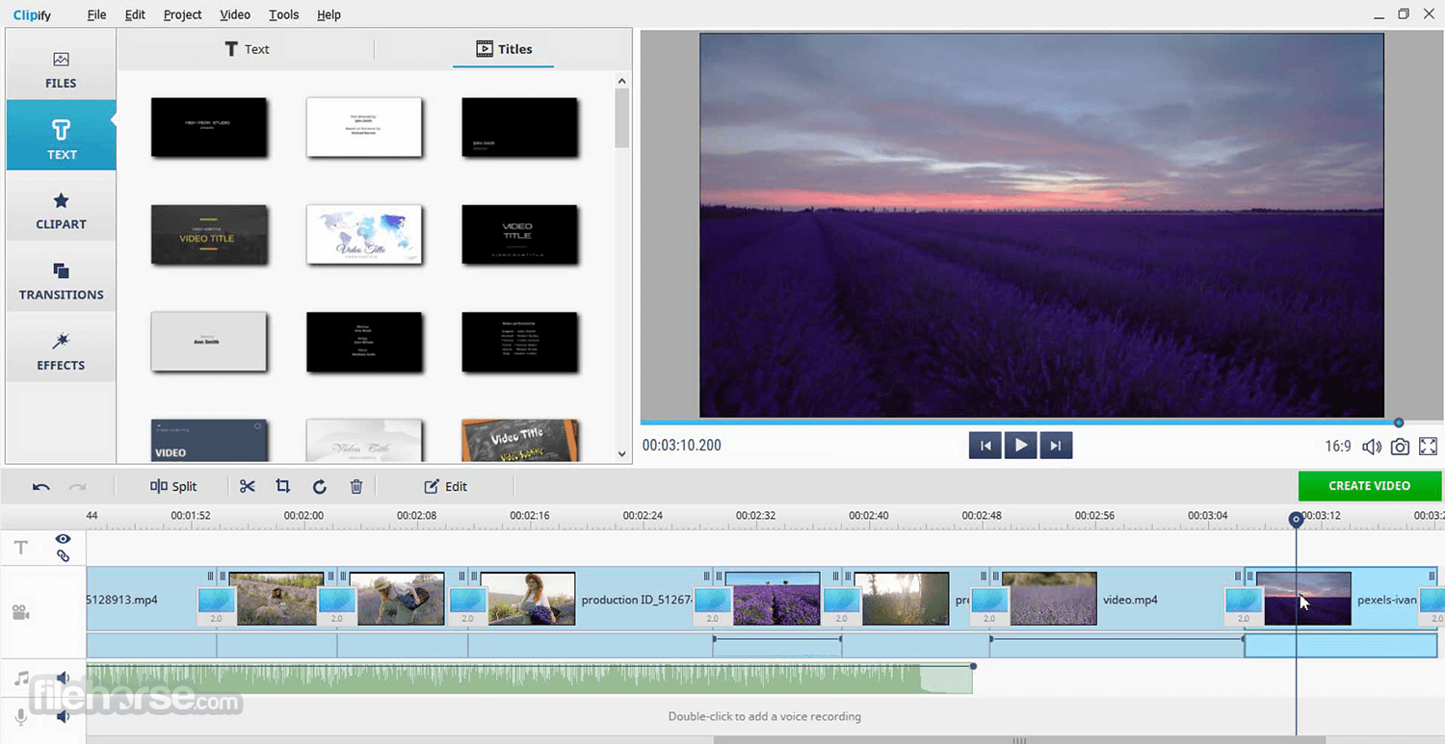Open the crop tool
This screenshot has height=744, width=1445.
click(x=283, y=486)
